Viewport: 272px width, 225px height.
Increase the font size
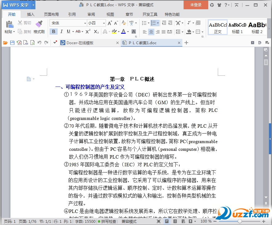[x=109, y=23]
